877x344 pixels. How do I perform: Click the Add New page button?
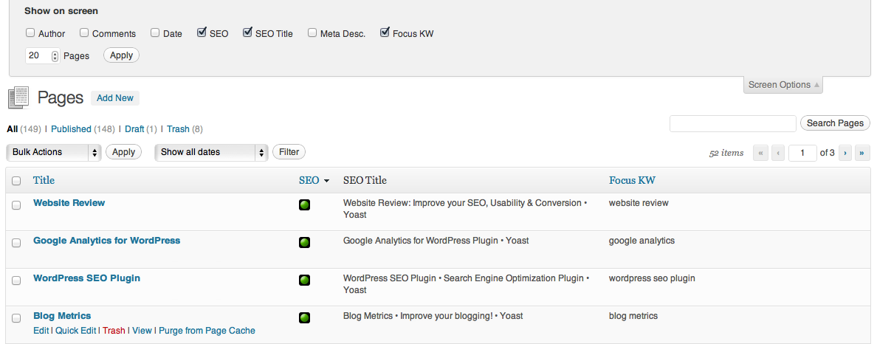(115, 98)
